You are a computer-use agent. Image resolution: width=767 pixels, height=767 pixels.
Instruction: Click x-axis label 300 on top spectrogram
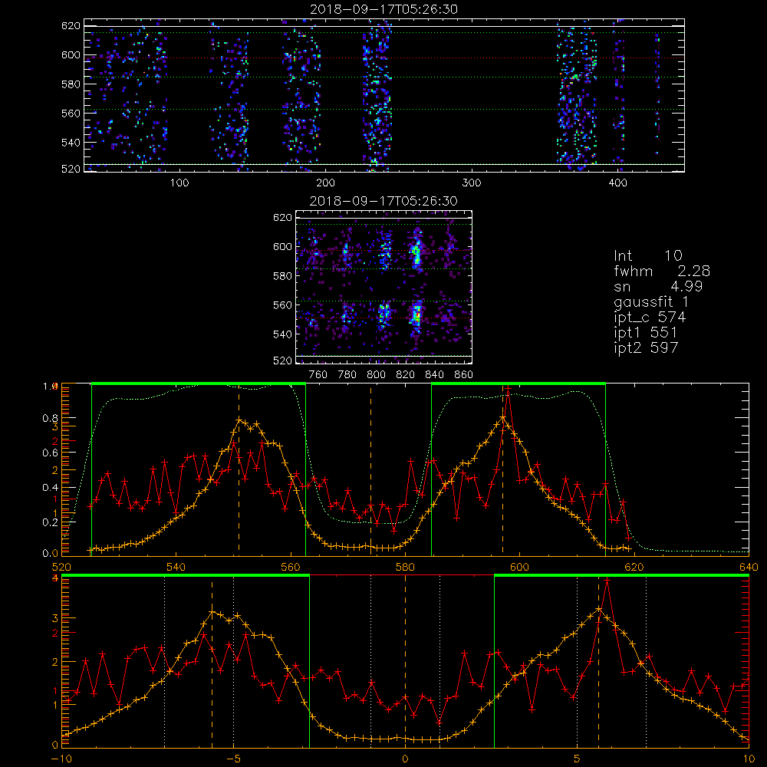(x=472, y=183)
